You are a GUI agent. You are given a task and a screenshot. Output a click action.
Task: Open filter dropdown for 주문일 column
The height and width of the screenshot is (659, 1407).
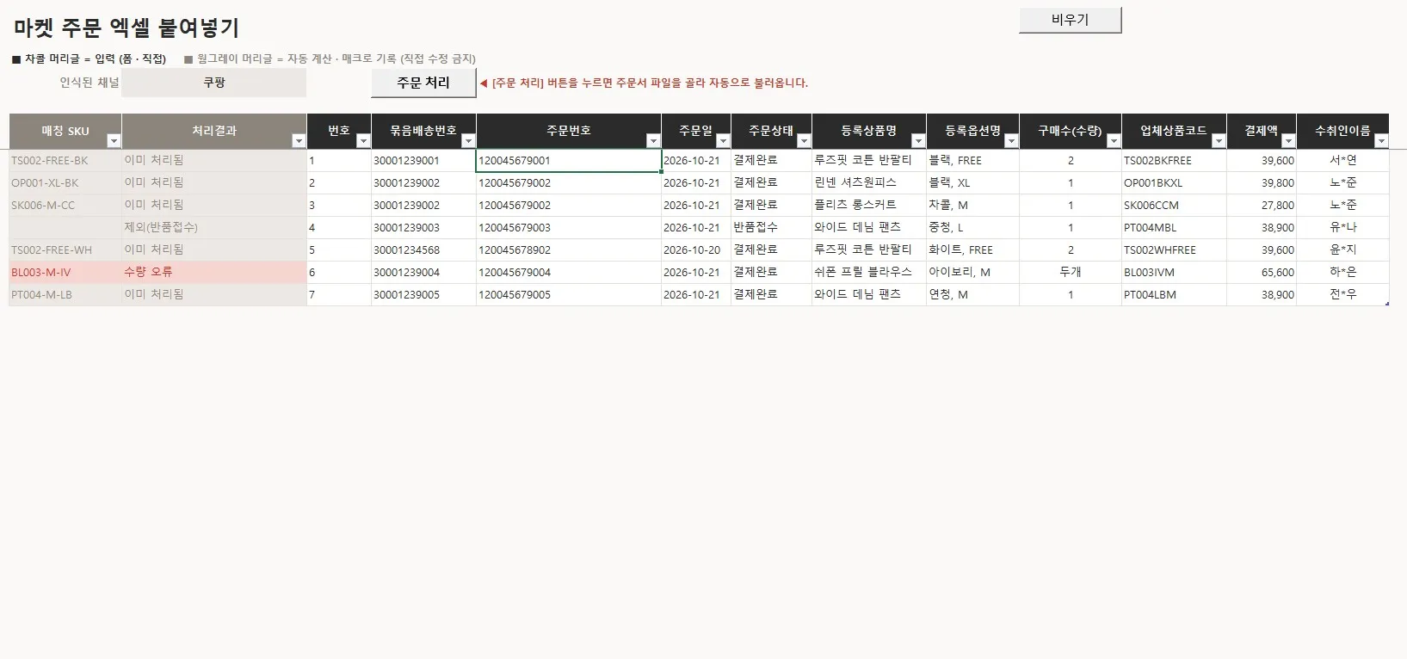pyautogui.click(x=723, y=141)
